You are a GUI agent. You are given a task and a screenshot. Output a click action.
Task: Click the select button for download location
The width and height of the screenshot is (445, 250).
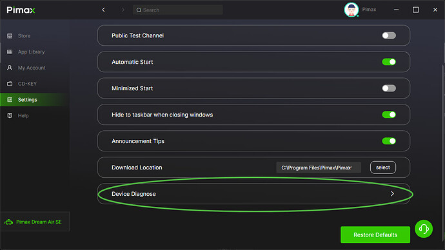[383, 168]
